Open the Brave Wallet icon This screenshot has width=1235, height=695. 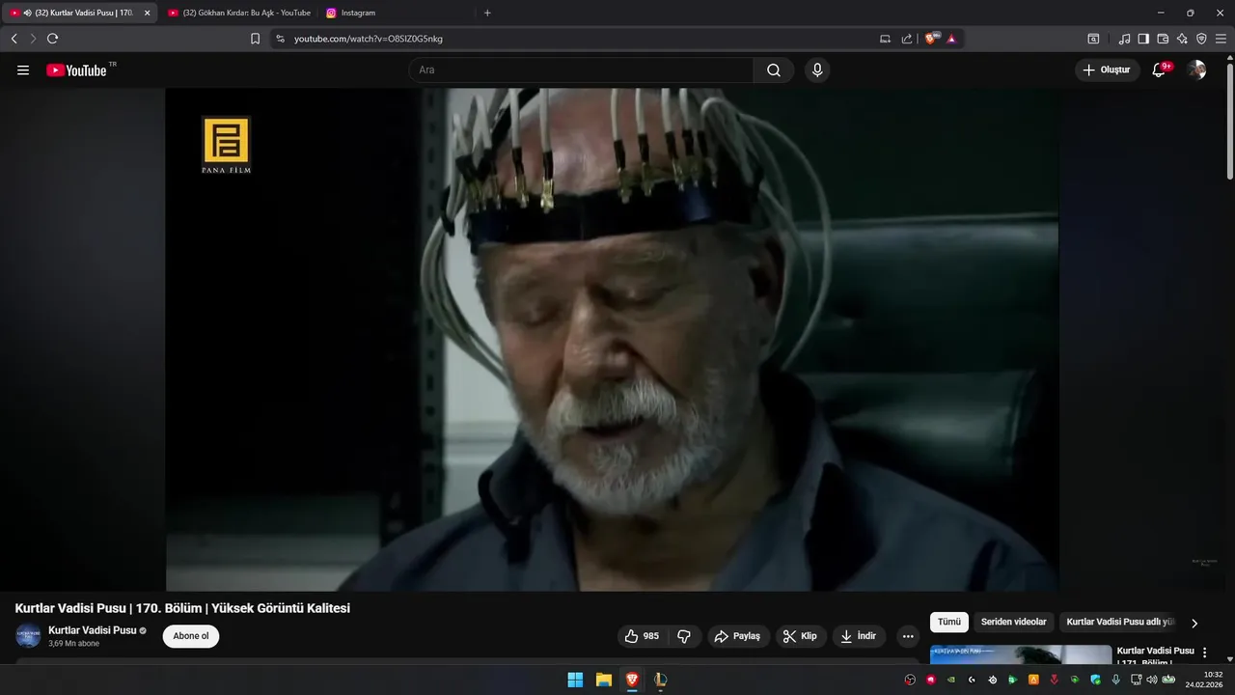[1163, 39]
